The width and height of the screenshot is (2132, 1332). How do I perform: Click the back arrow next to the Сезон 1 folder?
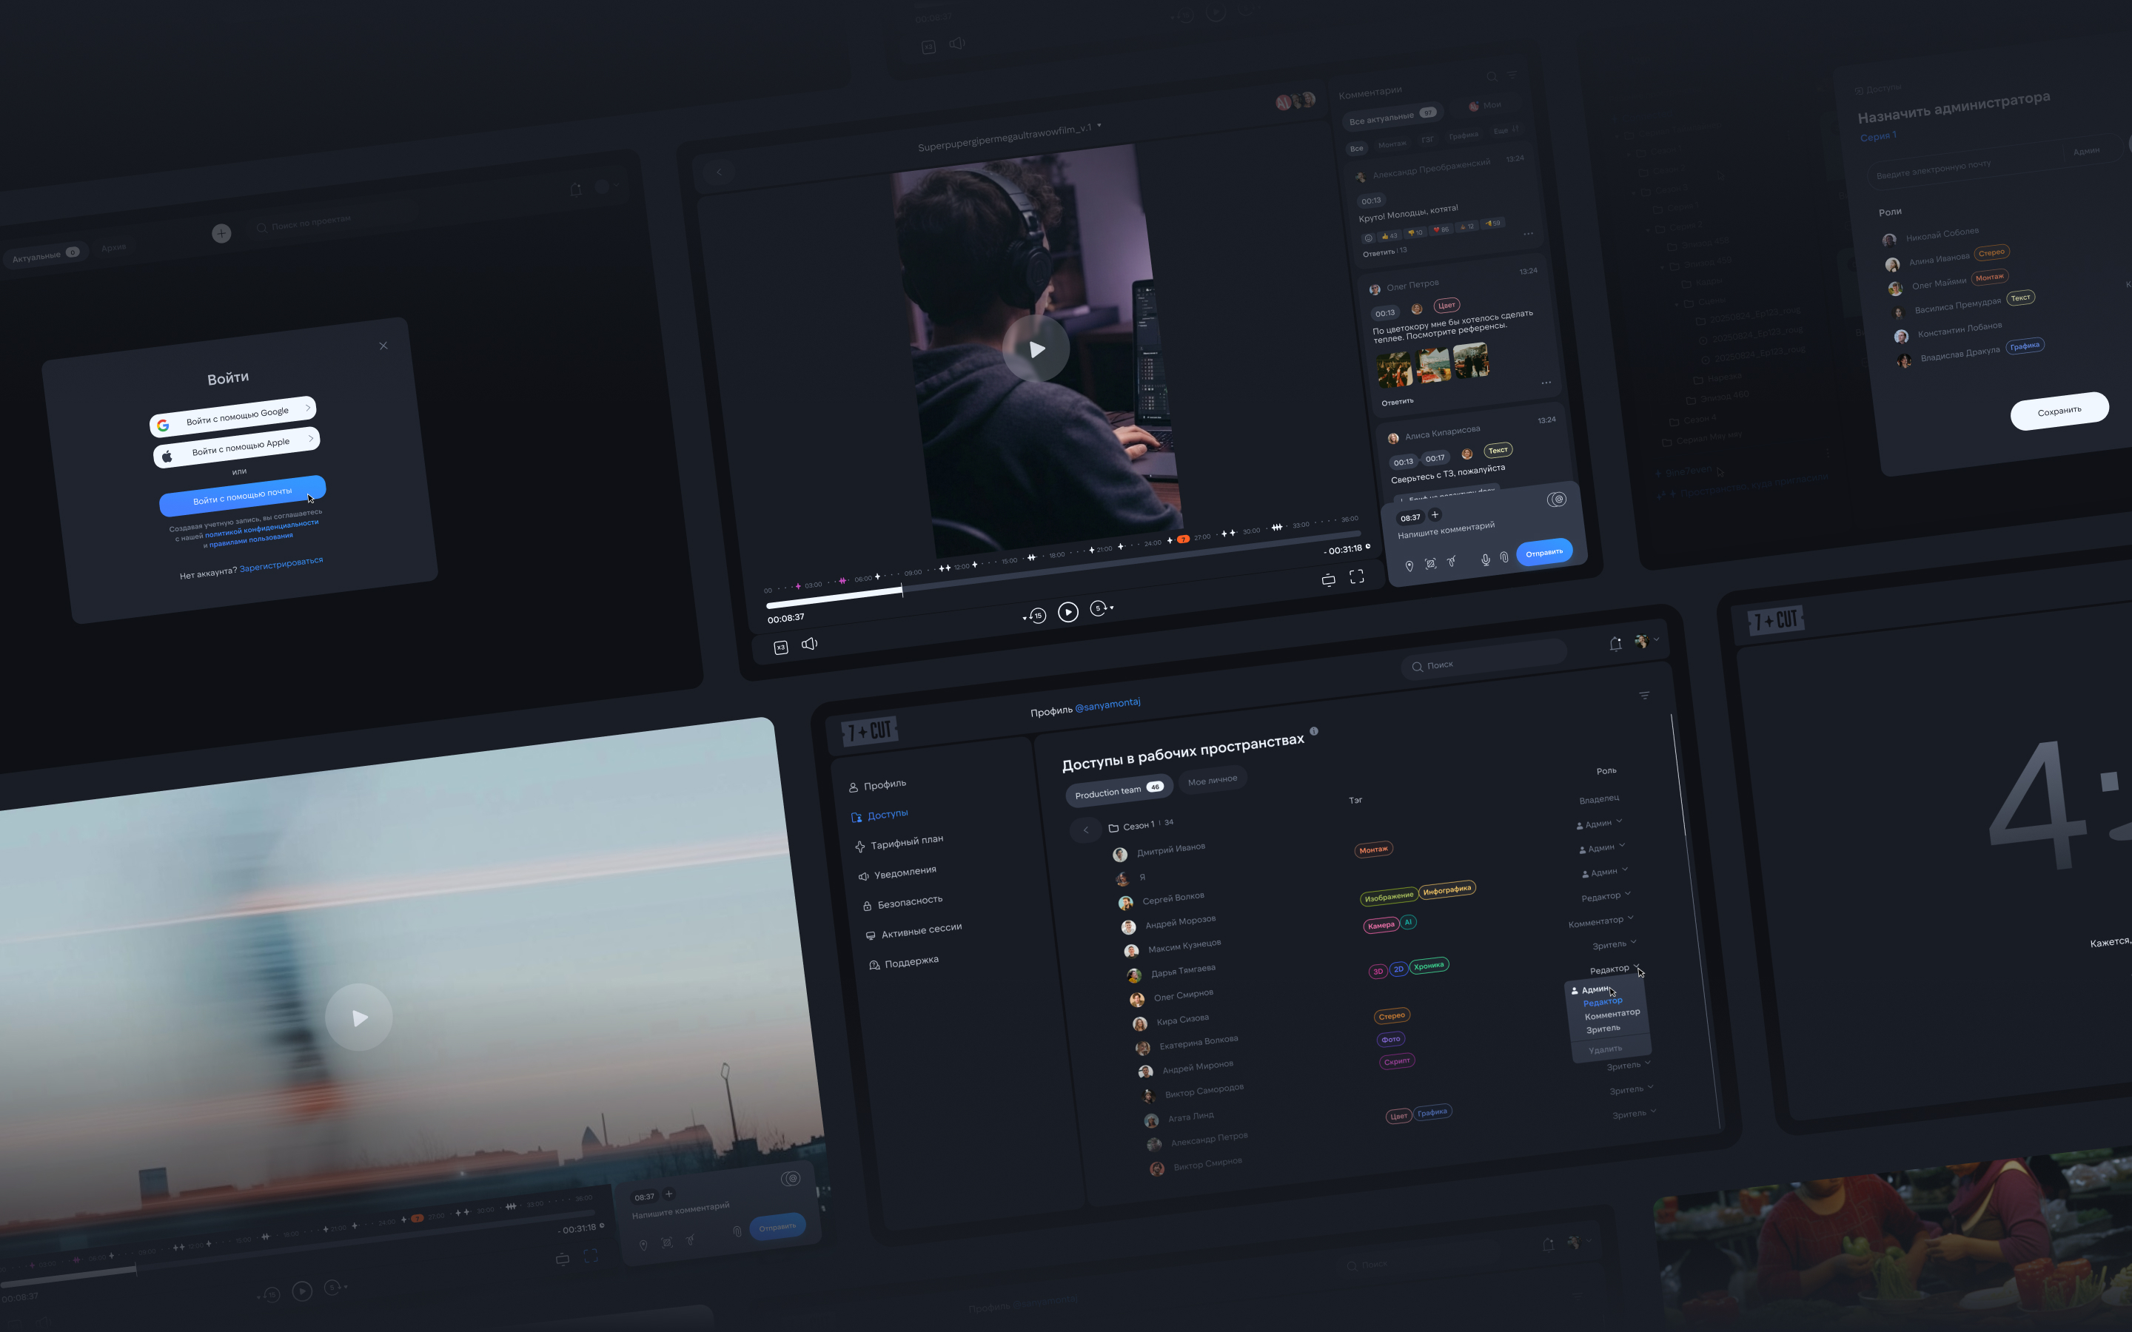point(1085,830)
